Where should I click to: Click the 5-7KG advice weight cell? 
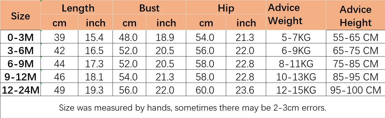click(296, 37)
